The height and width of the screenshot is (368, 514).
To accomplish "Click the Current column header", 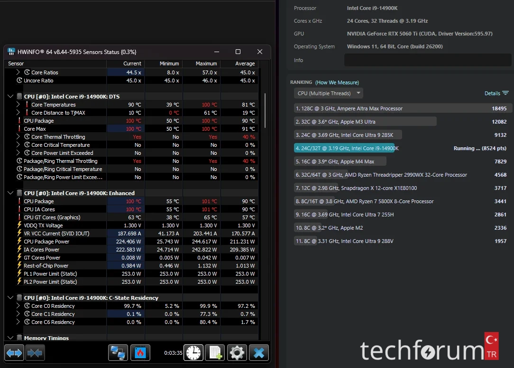I will tap(126, 63).
